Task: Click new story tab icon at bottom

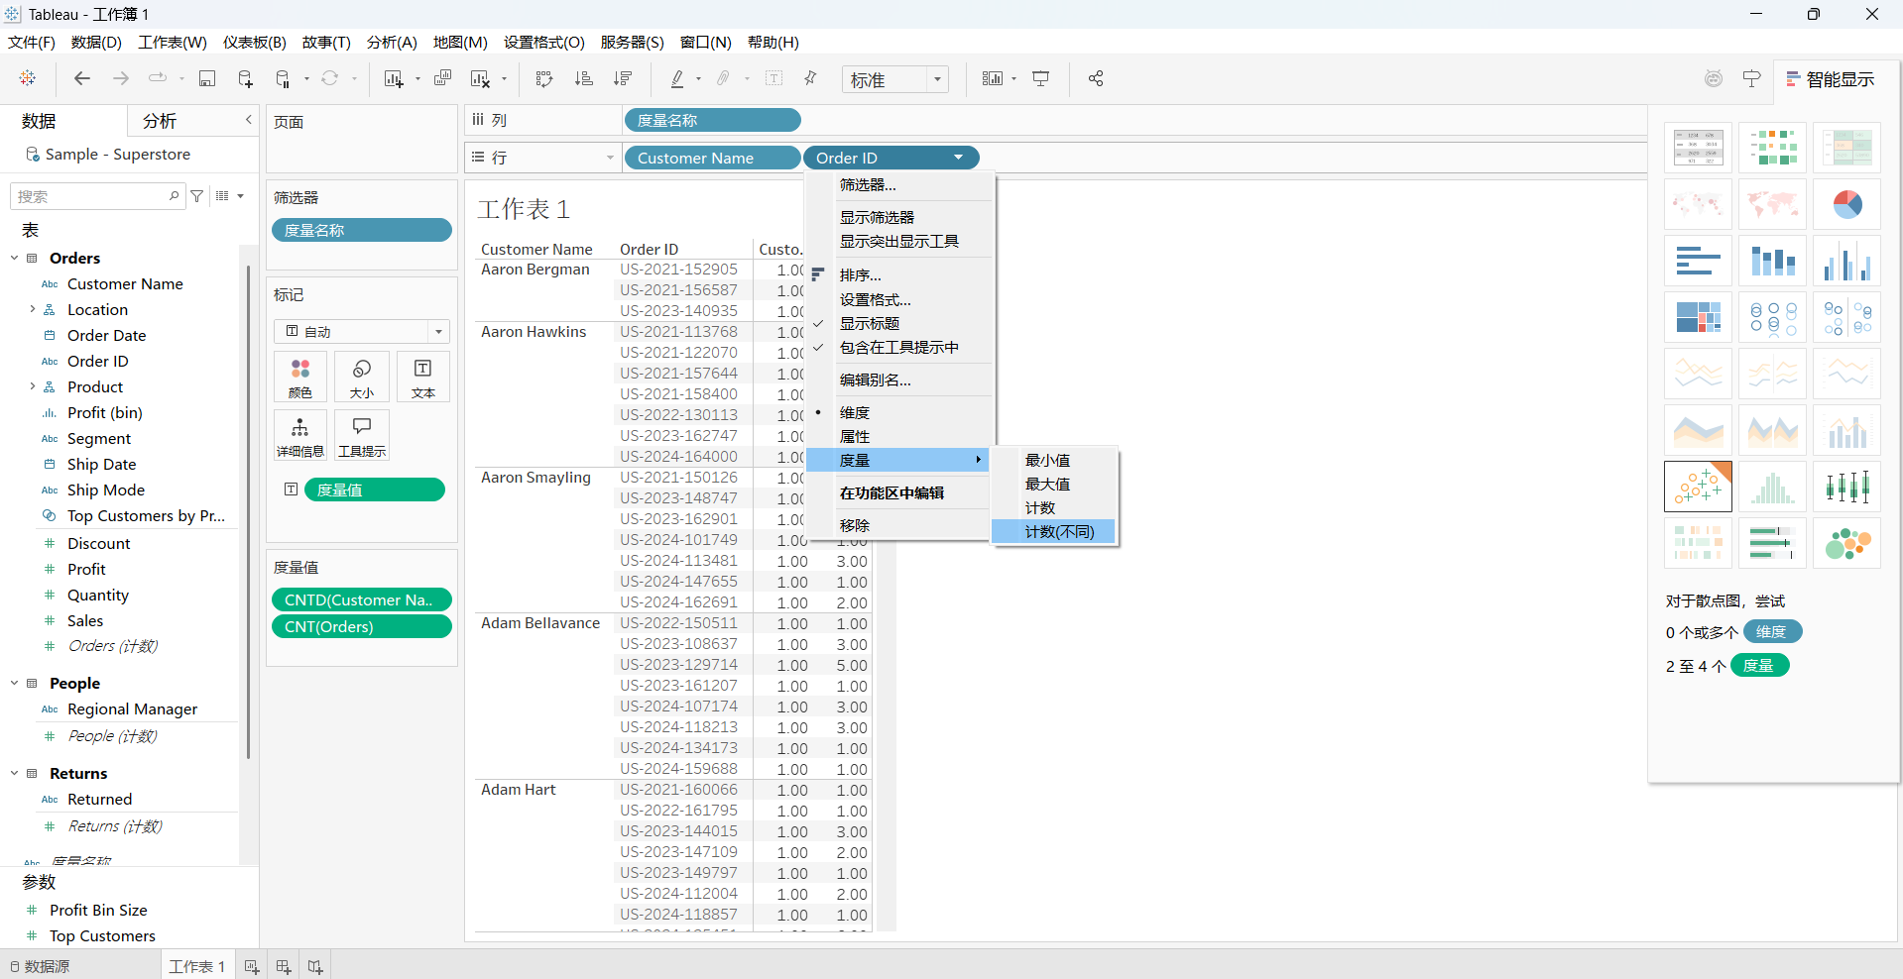Action: 315,966
